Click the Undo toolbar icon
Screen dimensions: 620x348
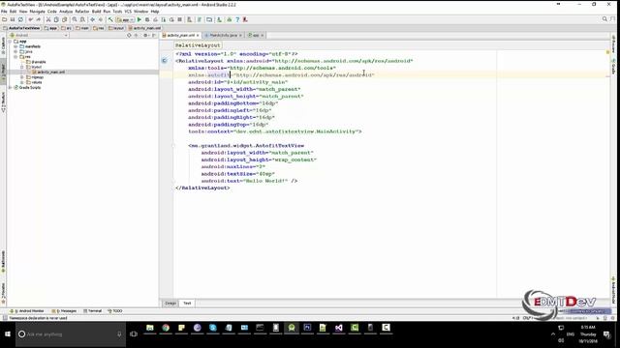30,19
